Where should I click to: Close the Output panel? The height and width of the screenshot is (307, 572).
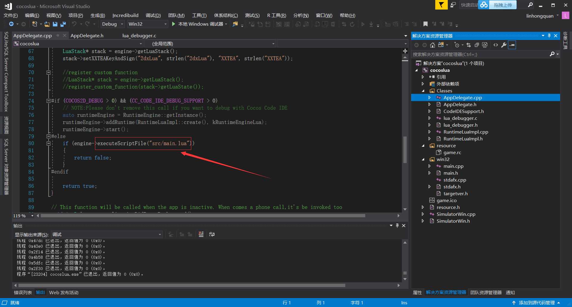[x=404, y=226]
